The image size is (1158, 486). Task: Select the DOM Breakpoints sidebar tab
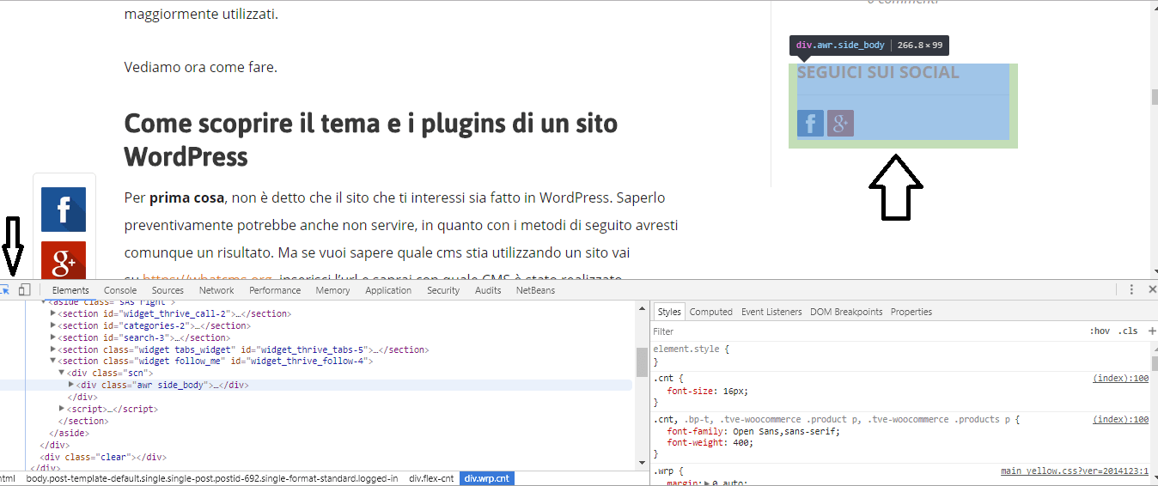point(846,312)
